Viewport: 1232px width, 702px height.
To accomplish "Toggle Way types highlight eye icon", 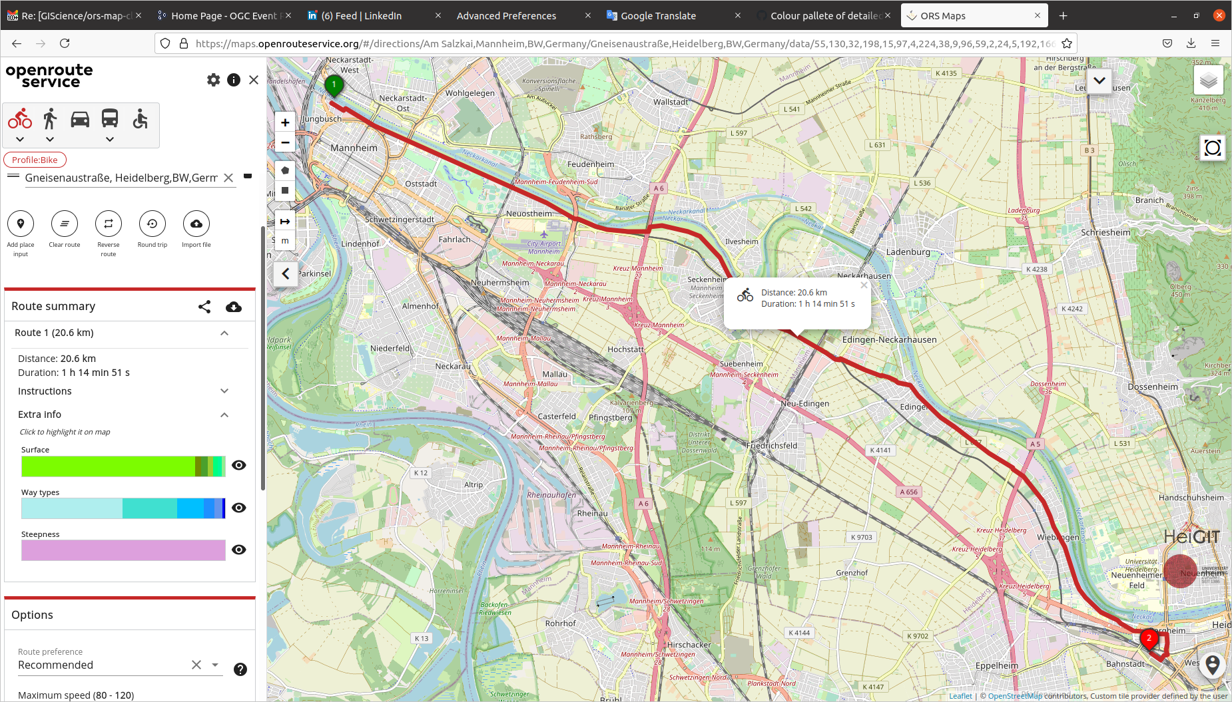I will pos(239,508).
